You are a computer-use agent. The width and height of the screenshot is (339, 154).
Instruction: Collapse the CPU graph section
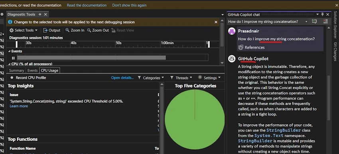(x=9, y=64)
